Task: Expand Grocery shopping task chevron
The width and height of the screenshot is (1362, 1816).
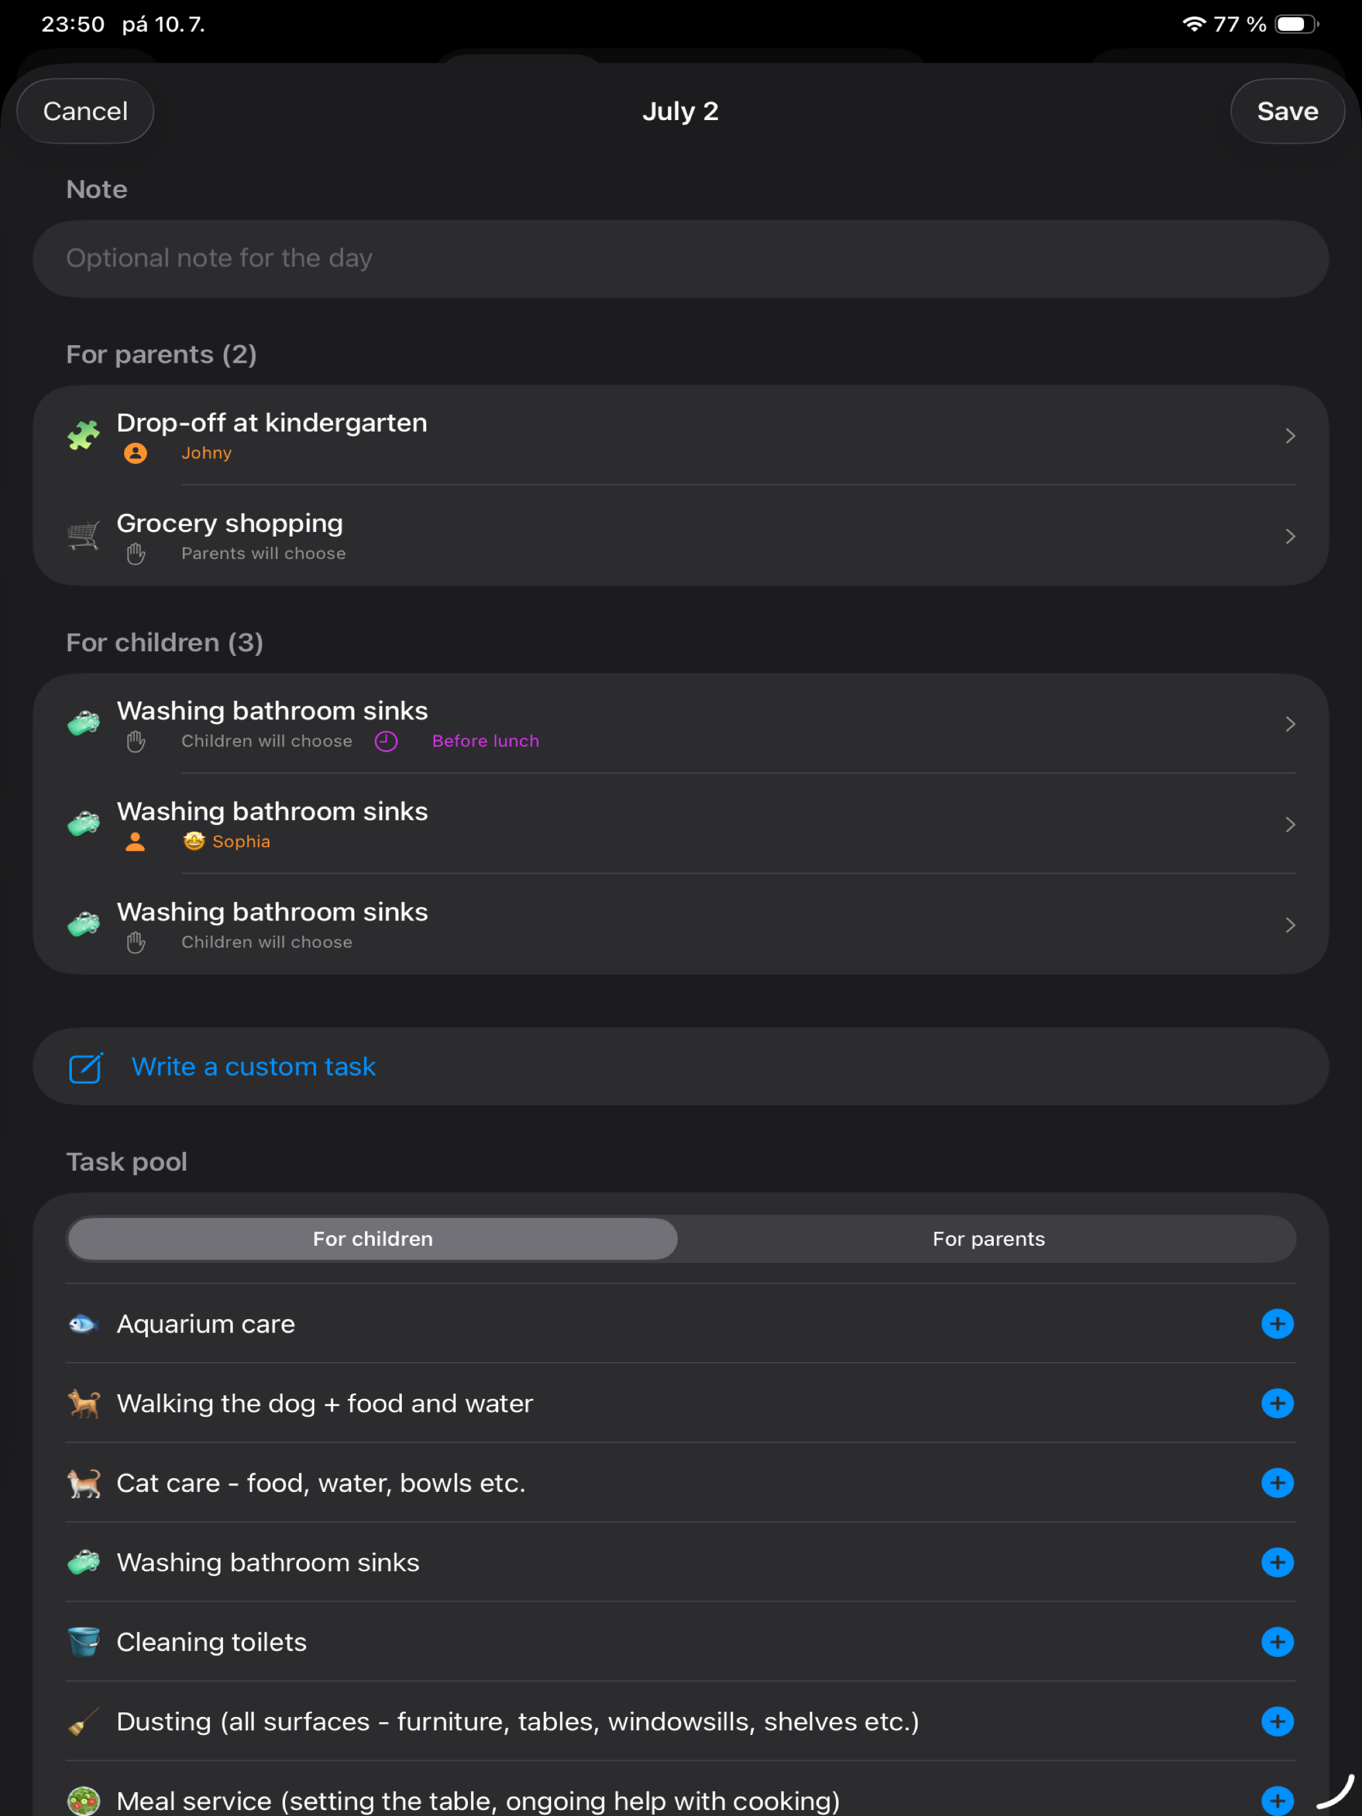Action: pos(1290,536)
